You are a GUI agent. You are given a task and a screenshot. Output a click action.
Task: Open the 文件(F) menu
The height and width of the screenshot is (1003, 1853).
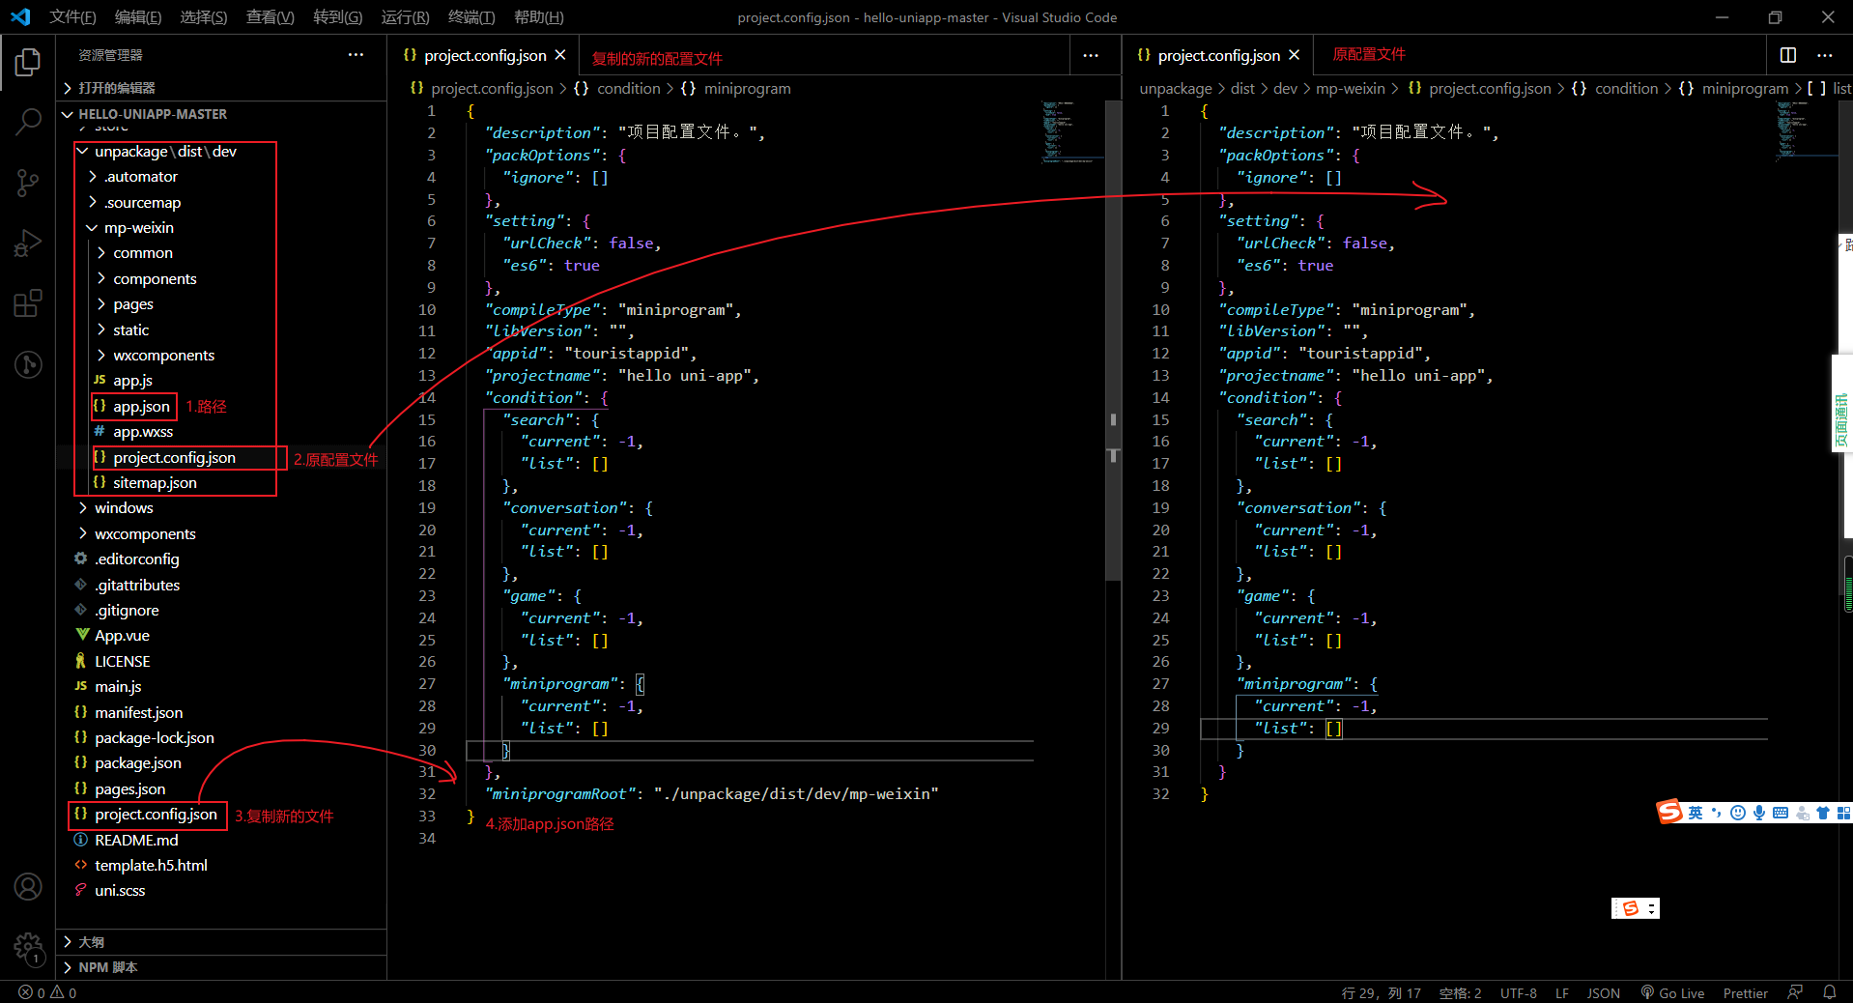72,17
